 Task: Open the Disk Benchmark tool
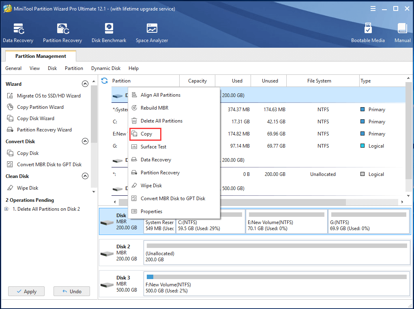[x=109, y=33]
